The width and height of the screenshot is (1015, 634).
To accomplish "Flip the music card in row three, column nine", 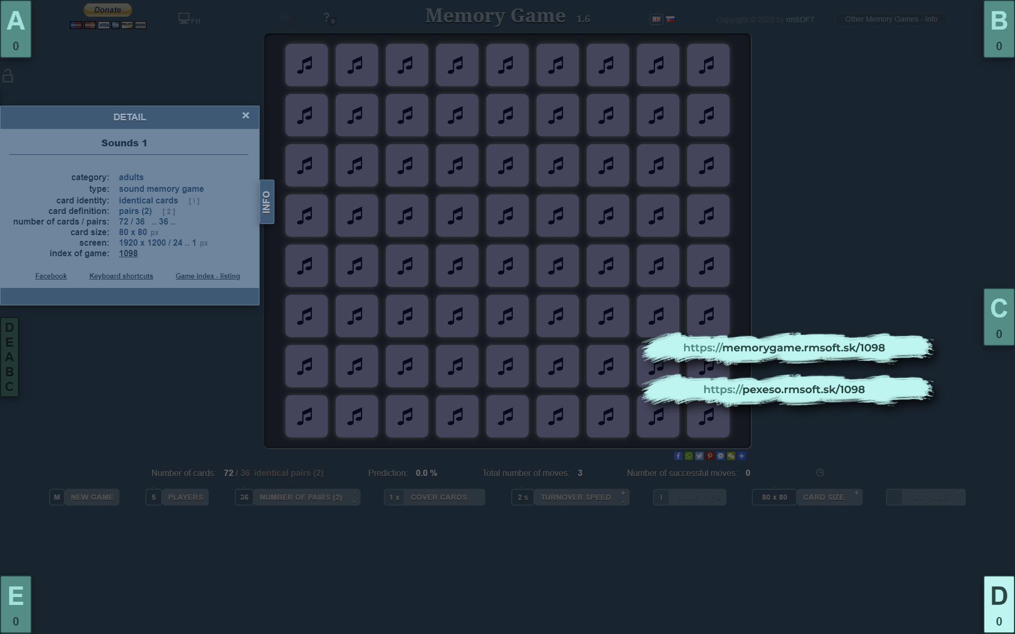I will 708,165.
